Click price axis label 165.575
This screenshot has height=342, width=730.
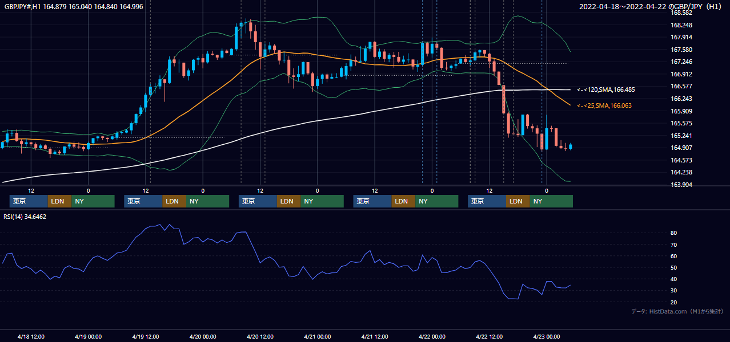(681, 123)
